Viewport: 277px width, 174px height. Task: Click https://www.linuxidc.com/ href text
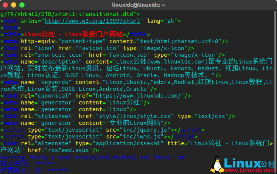(x=138, y=96)
